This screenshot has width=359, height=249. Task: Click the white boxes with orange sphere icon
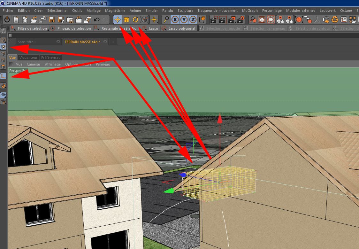pos(308,20)
